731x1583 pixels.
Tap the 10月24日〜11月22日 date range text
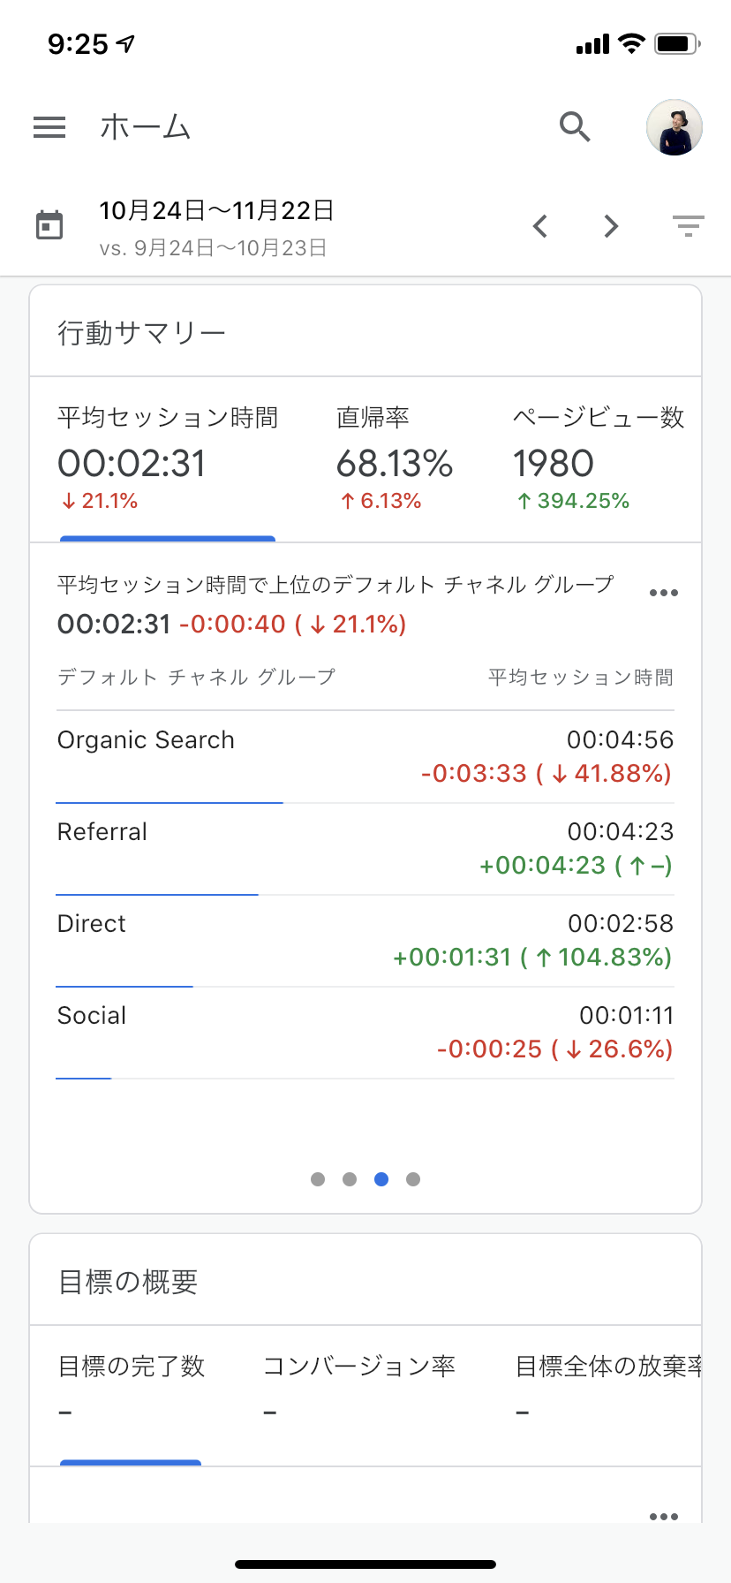pos(216,211)
